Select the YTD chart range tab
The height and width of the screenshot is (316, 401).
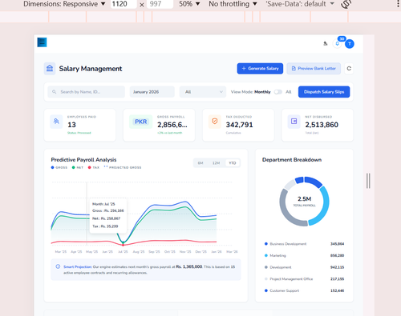pos(233,163)
